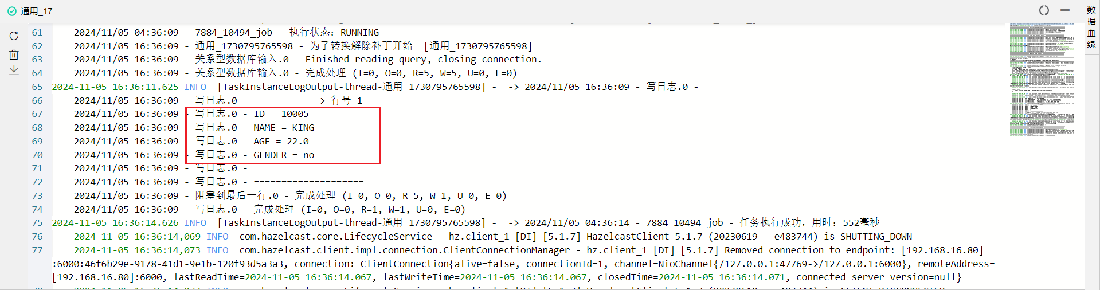
Task: Click the NAME = KING log line
Action: (284, 128)
